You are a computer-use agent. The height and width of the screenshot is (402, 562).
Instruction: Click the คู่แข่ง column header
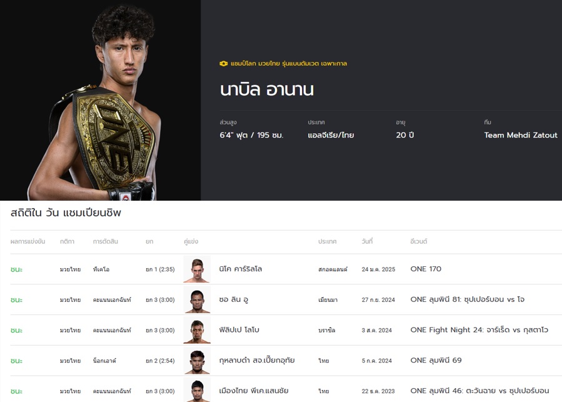[x=191, y=241]
